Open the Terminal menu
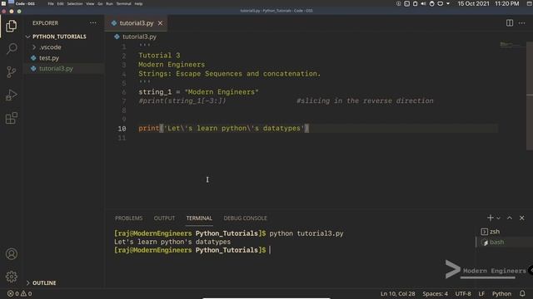 pos(124,3)
